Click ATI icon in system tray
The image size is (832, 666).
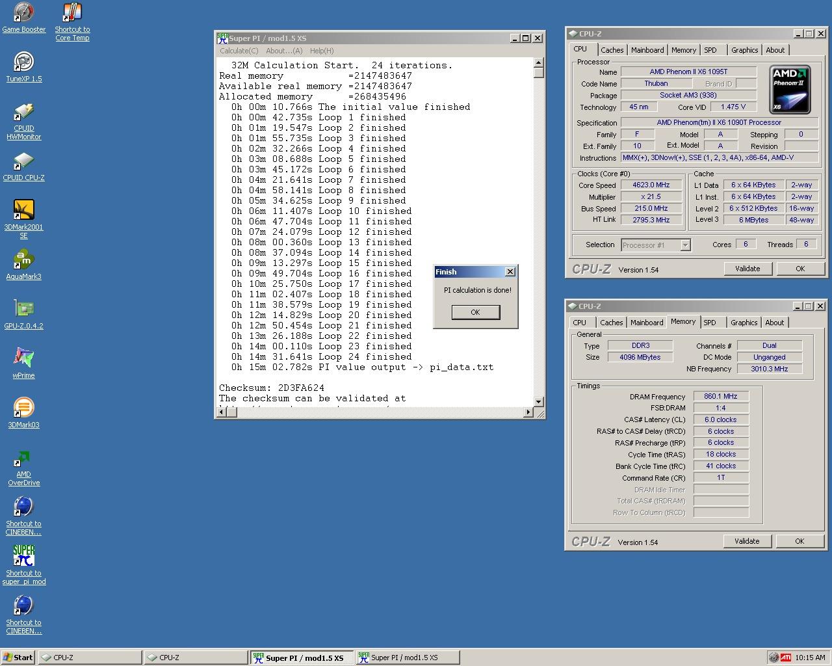click(786, 658)
